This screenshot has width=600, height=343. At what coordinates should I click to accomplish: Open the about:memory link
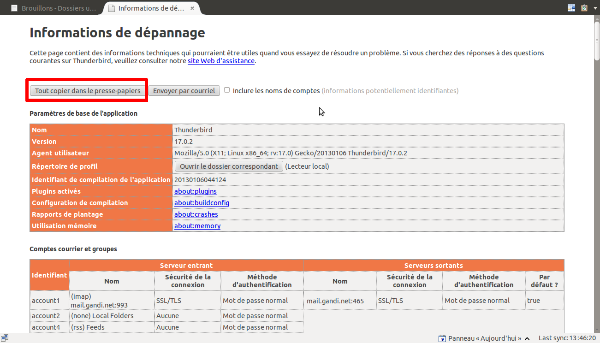197,226
